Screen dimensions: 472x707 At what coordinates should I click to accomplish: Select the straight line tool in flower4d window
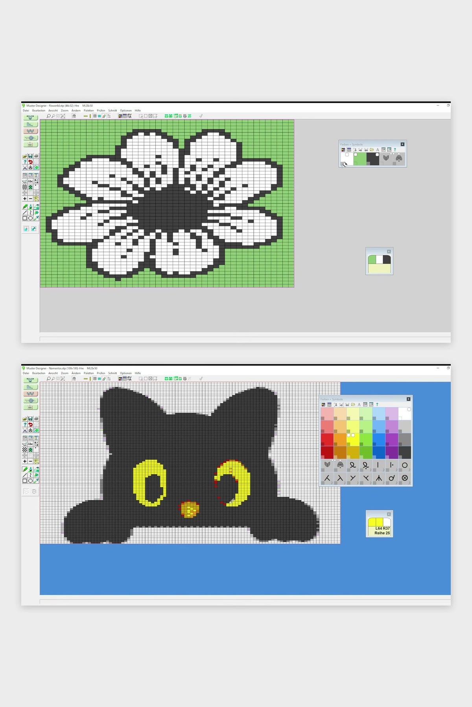pyautogui.click(x=25, y=213)
